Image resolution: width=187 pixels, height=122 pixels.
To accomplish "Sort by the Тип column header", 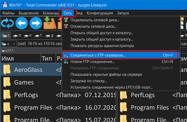I will click(48, 58).
